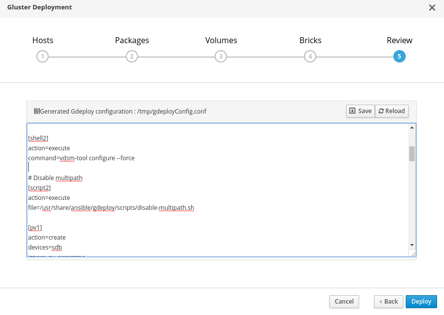Save the gdeploy configuration file

click(360, 111)
